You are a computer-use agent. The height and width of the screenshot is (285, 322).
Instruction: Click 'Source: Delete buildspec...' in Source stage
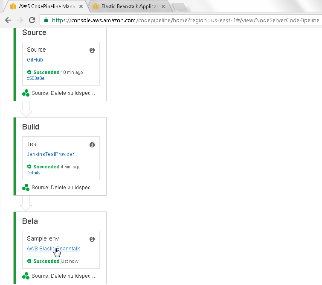coord(63,93)
